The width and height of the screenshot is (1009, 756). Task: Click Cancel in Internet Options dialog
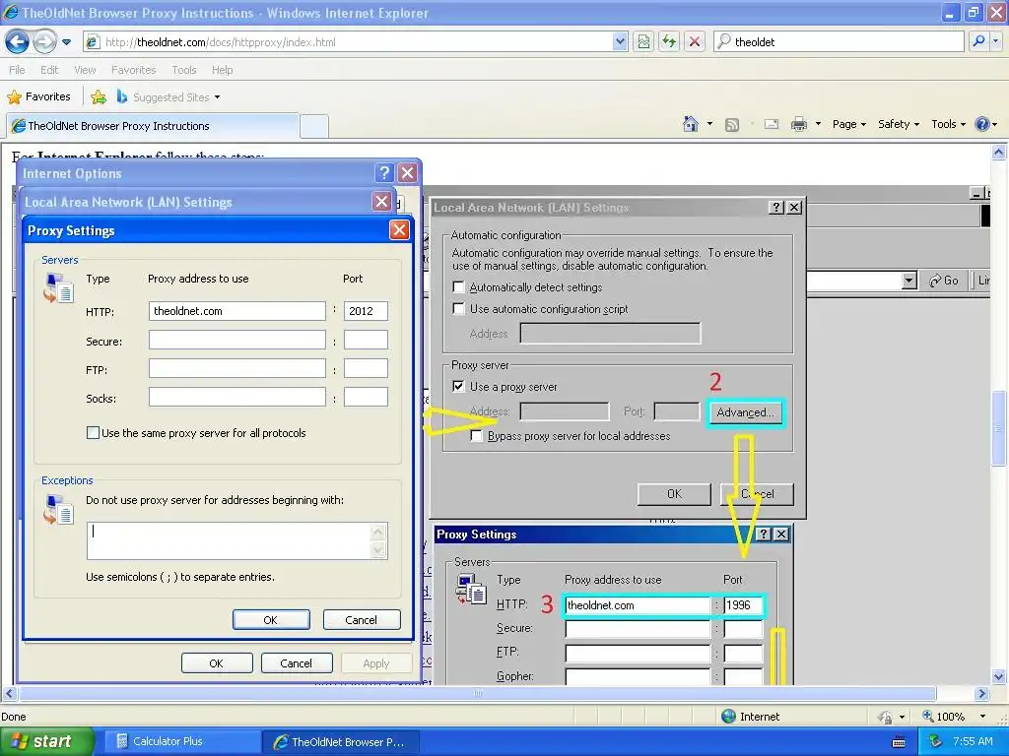tap(296, 663)
